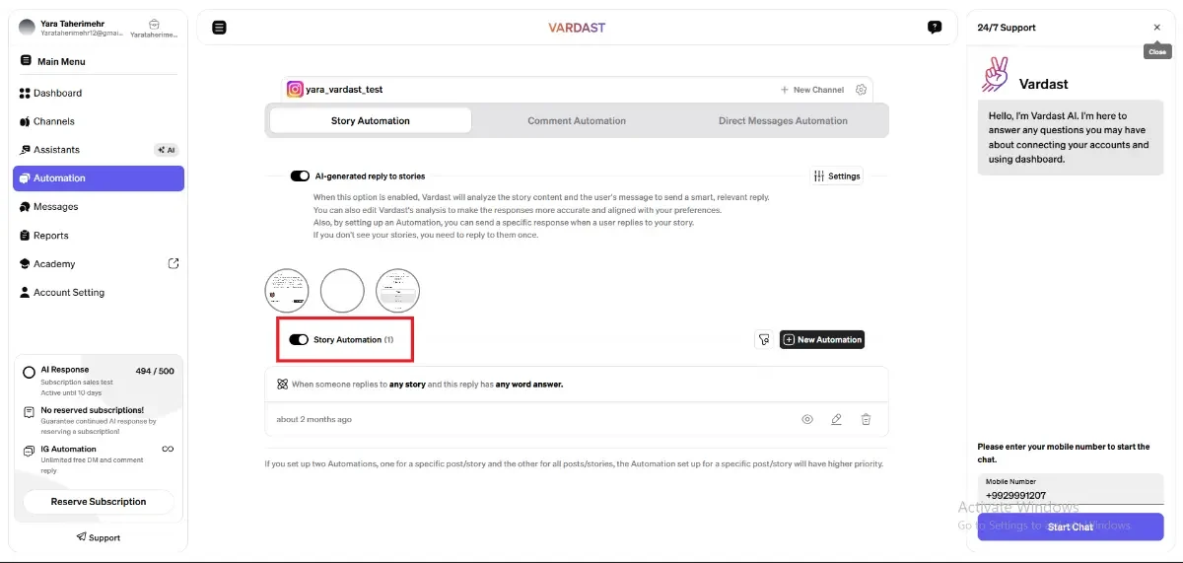Click the Vardast peace-hand logo in the support panel

point(997,75)
